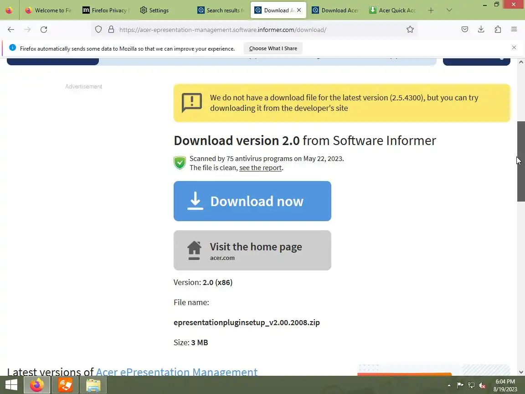Open a new browser tab
This screenshot has width=525, height=394.
tap(431, 10)
